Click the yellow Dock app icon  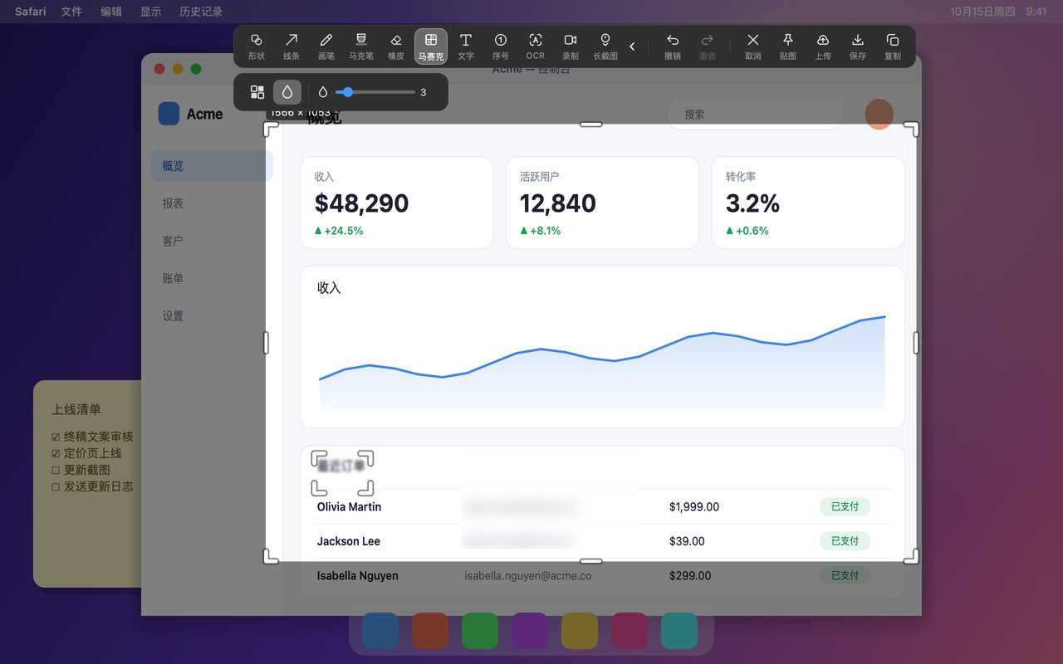click(x=580, y=631)
